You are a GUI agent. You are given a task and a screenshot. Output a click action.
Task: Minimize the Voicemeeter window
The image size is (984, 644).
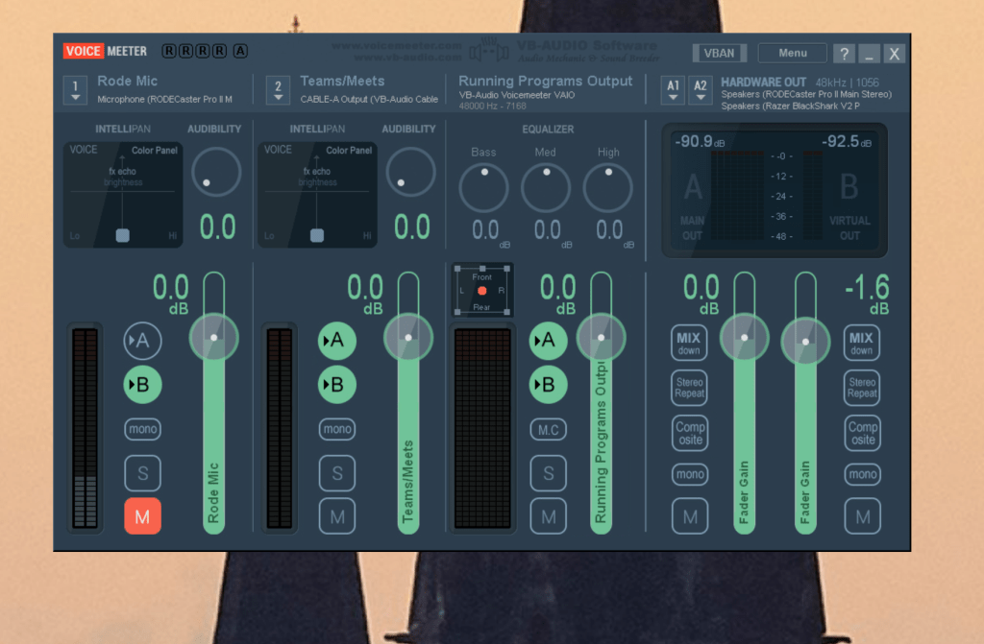pyautogui.click(x=869, y=54)
